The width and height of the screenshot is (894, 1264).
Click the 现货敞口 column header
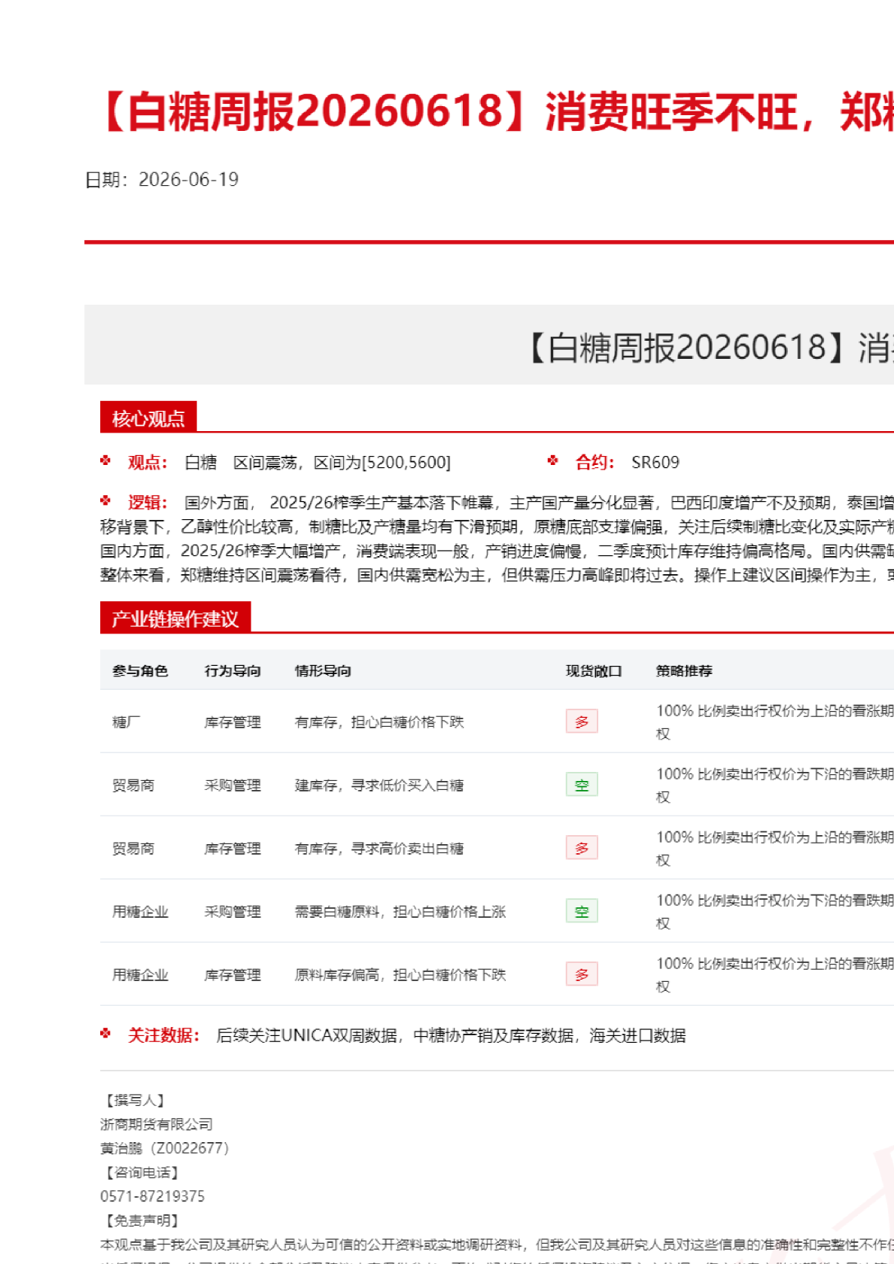pyautogui.click(x=594, y=670)
